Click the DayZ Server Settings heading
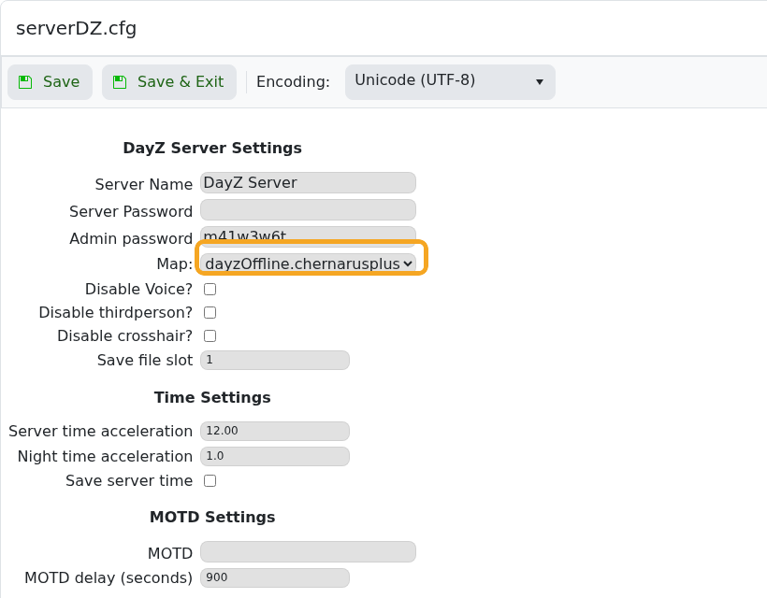This screenshot has height=598, width=767. click(x=212, y=148)
